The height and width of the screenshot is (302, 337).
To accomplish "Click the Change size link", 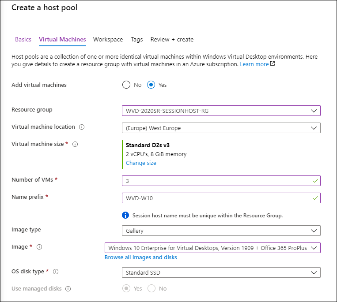I will pyautogui.click(x=141, y=163).
